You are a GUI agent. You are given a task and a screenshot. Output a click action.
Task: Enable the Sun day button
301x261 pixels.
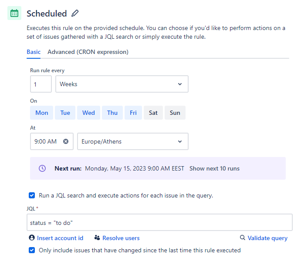175,113
